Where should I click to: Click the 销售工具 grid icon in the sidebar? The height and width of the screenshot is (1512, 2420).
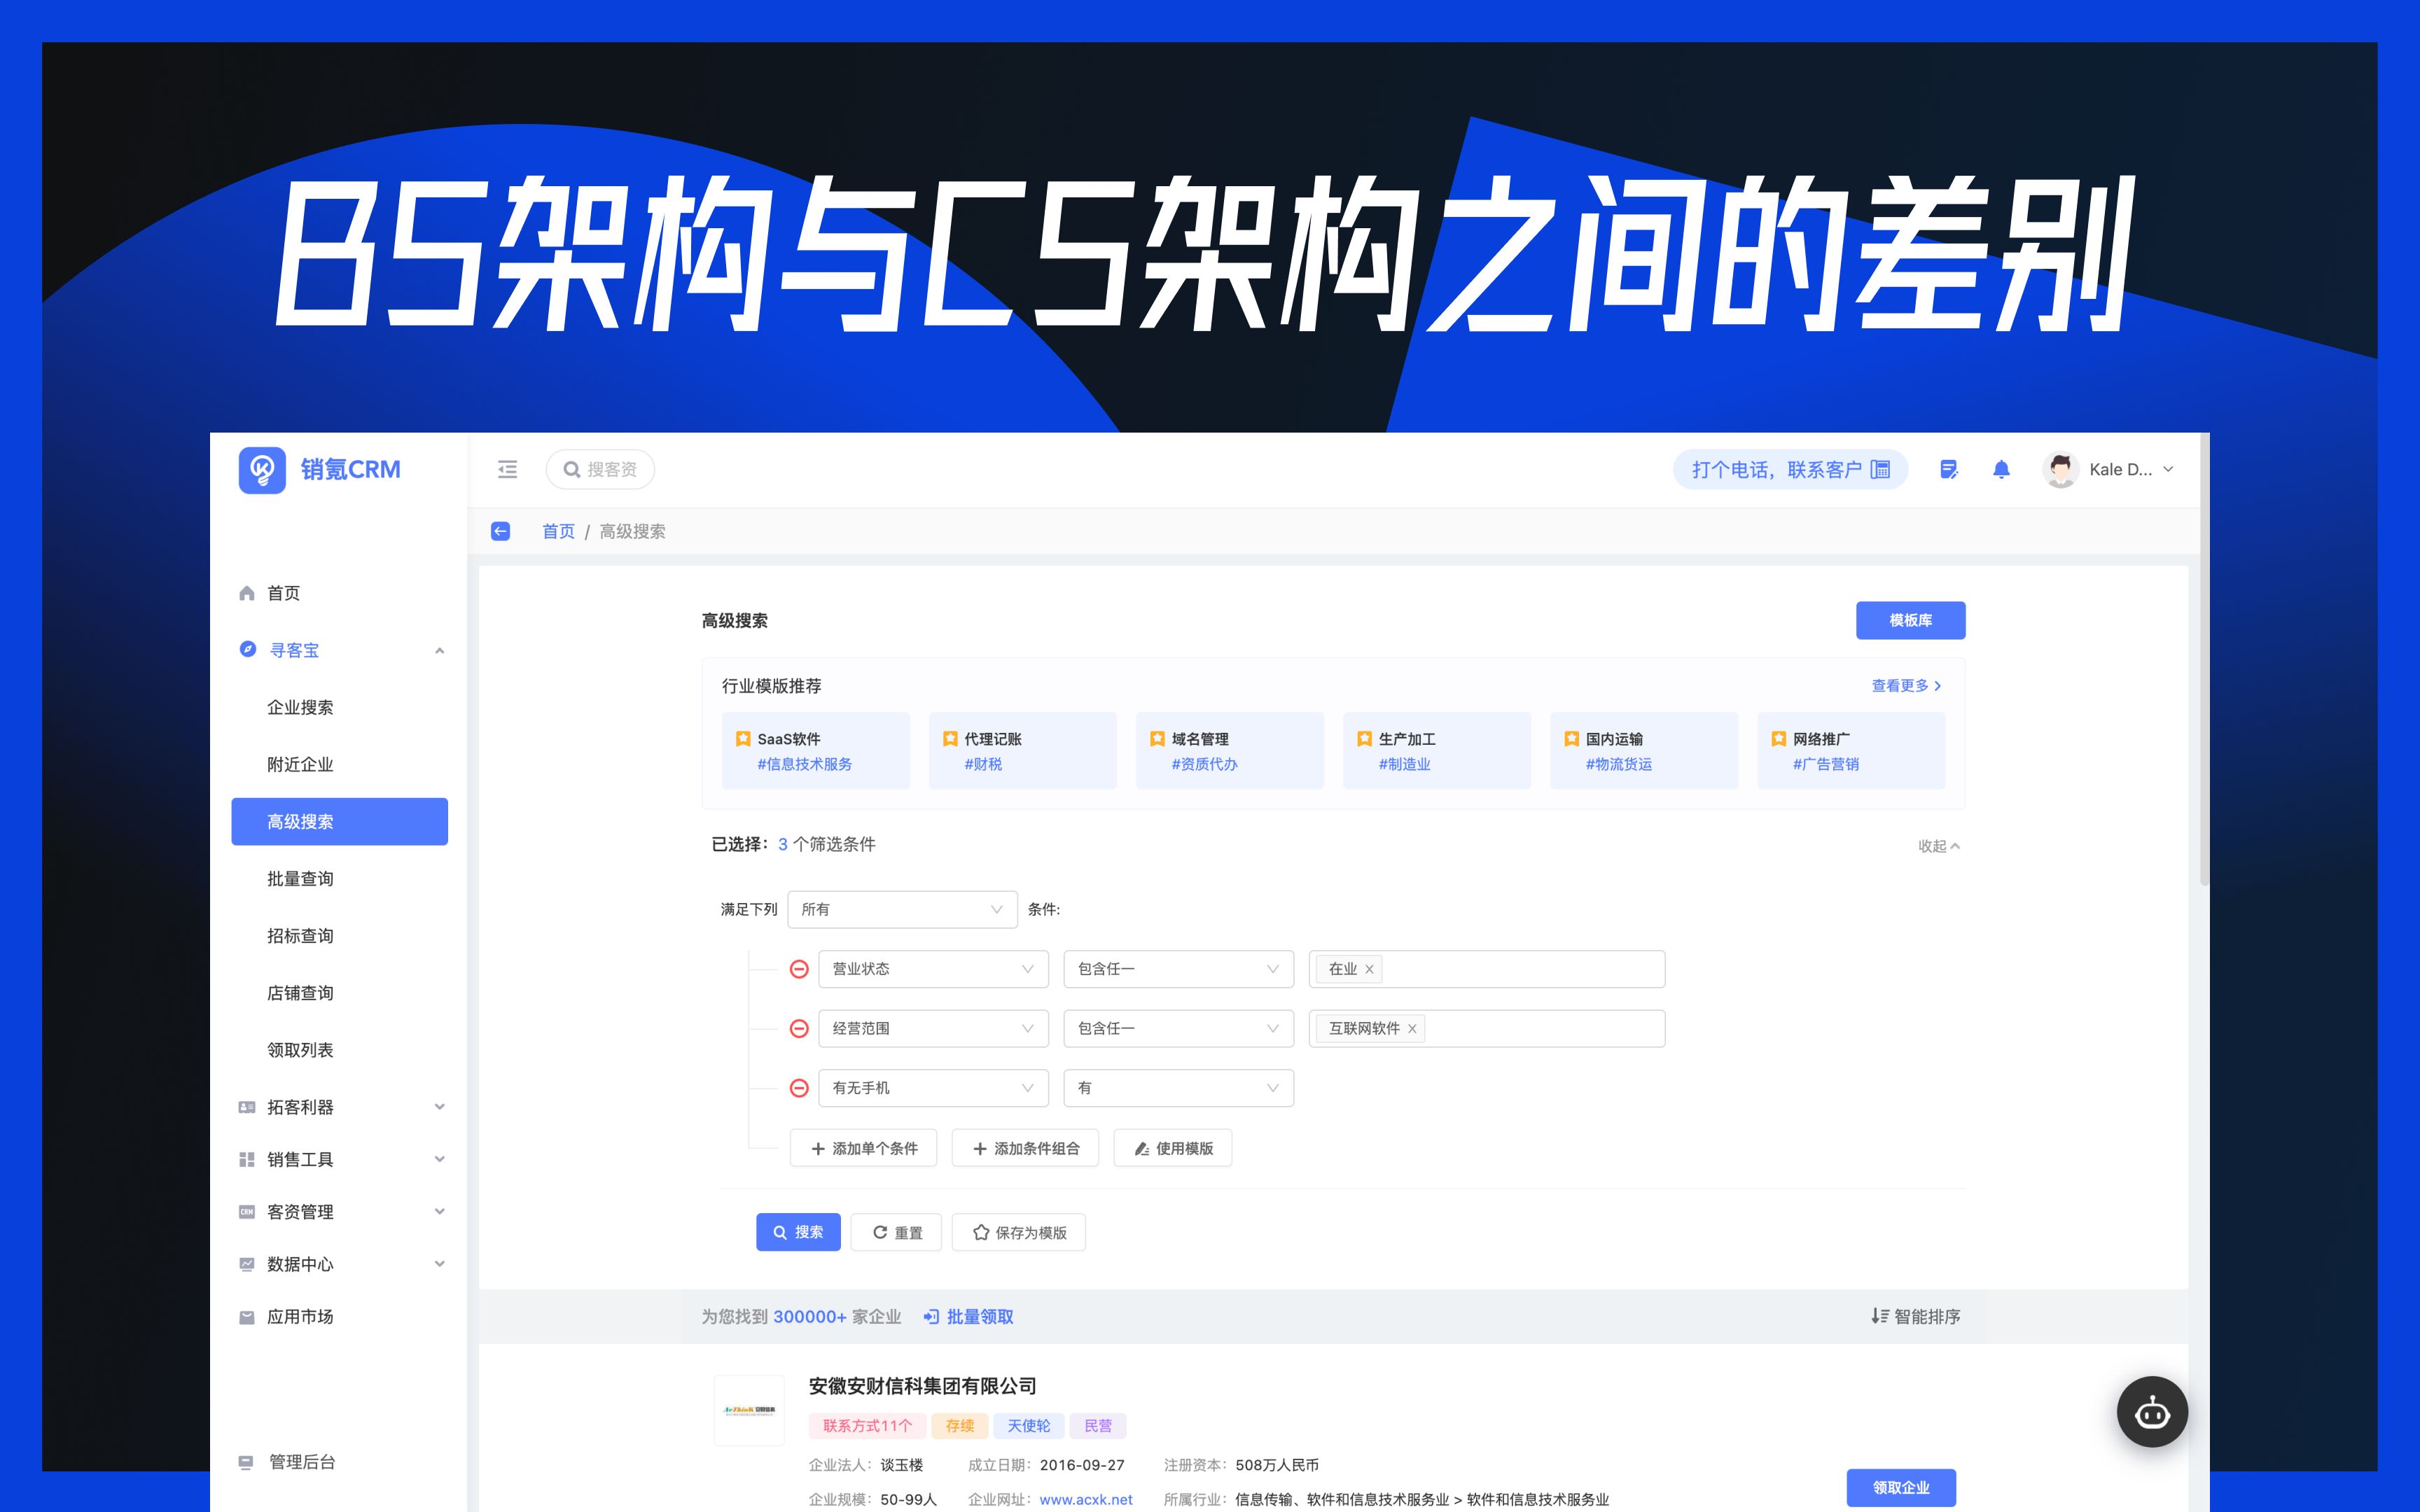click(x=247, y=1159)
